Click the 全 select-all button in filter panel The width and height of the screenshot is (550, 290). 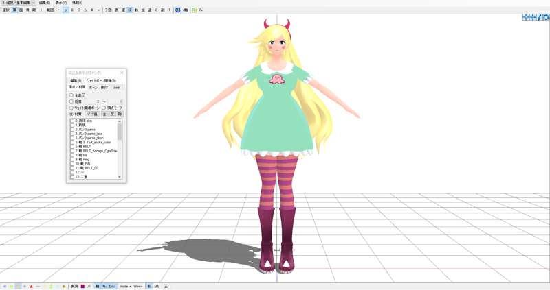(104, 114)
